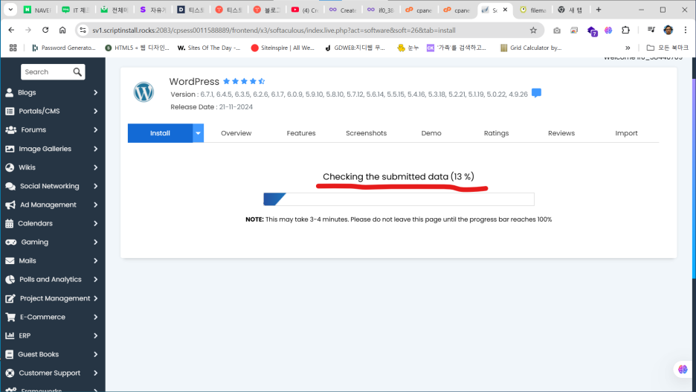Viewport: 696px width, 392px height.
Task: Reload the page in the browser
Action: 45,30
